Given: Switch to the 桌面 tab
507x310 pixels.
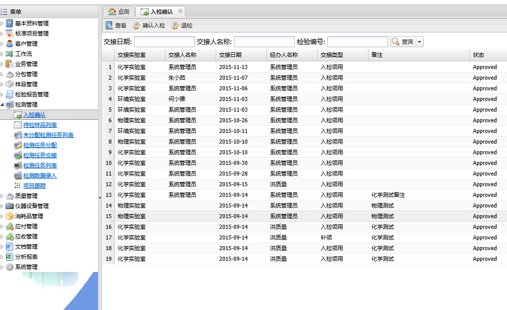Looking at the screenshot, I should 119,12.
